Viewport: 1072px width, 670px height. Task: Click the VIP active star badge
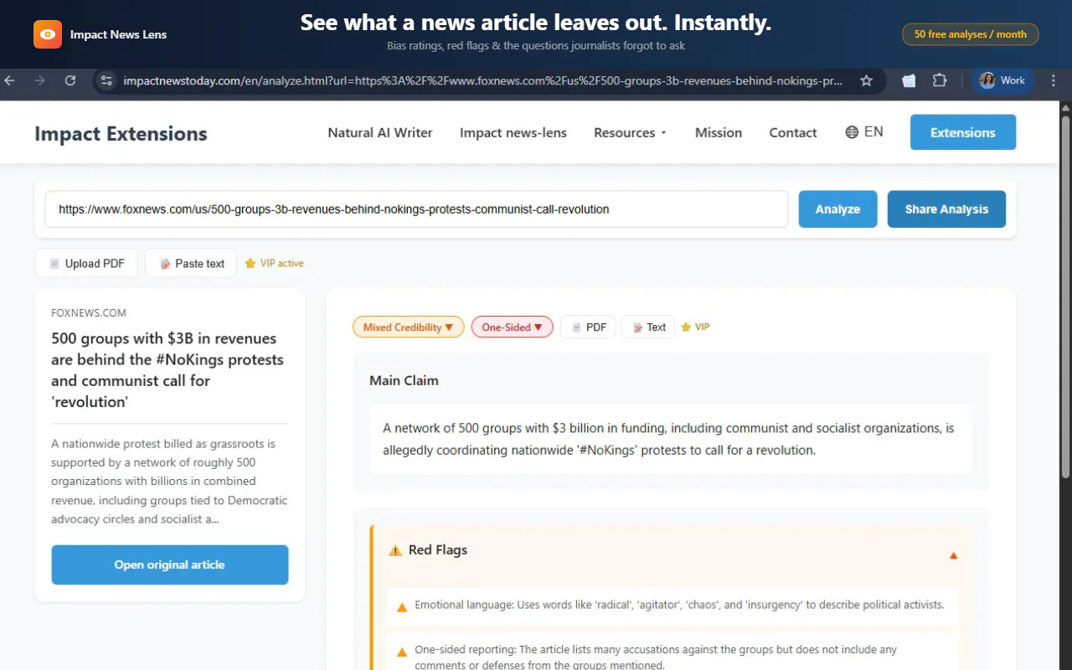coord(274,263)
